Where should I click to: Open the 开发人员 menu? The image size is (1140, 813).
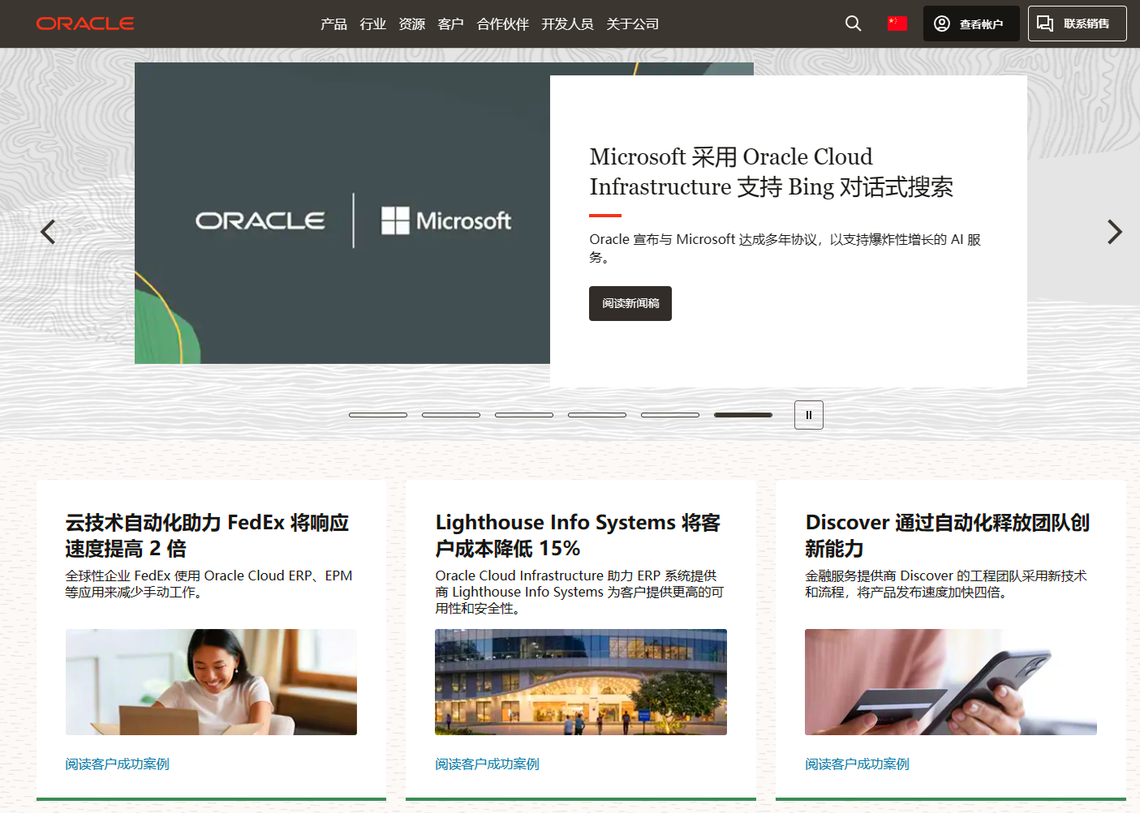point(567,24)
